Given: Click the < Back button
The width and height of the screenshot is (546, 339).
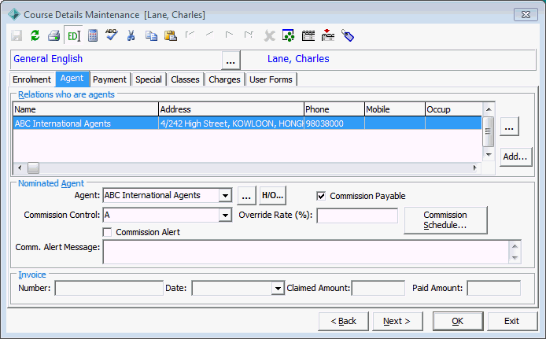Looking at the screenshot, I should pos(343,321).
